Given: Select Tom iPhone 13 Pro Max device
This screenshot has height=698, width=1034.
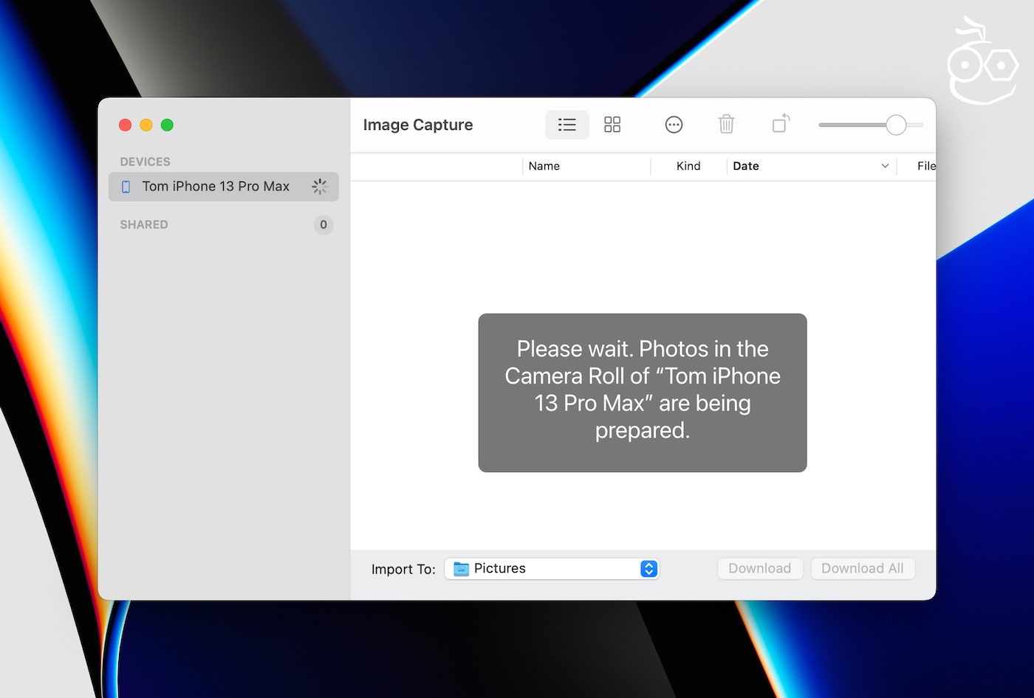Looking at the screenshot, I should (x=216, y=187).
